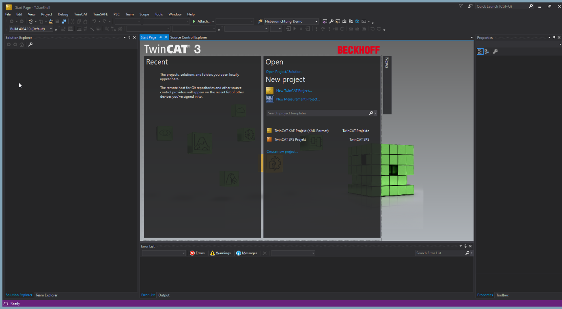This screenshot has width=562, height=309.
Task: Open Solution Explorer window position dropdown arrow
Action: click(x=125, y=37)
